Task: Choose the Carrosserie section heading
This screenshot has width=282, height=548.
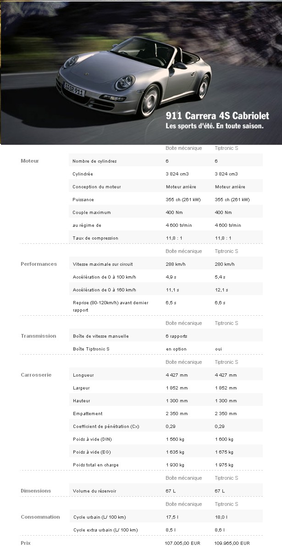Action: click(36, 375)
